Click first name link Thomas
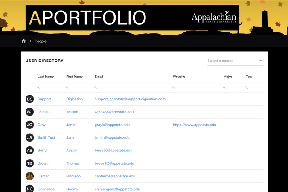The image size is (288, 192). [x=73, y=163]
